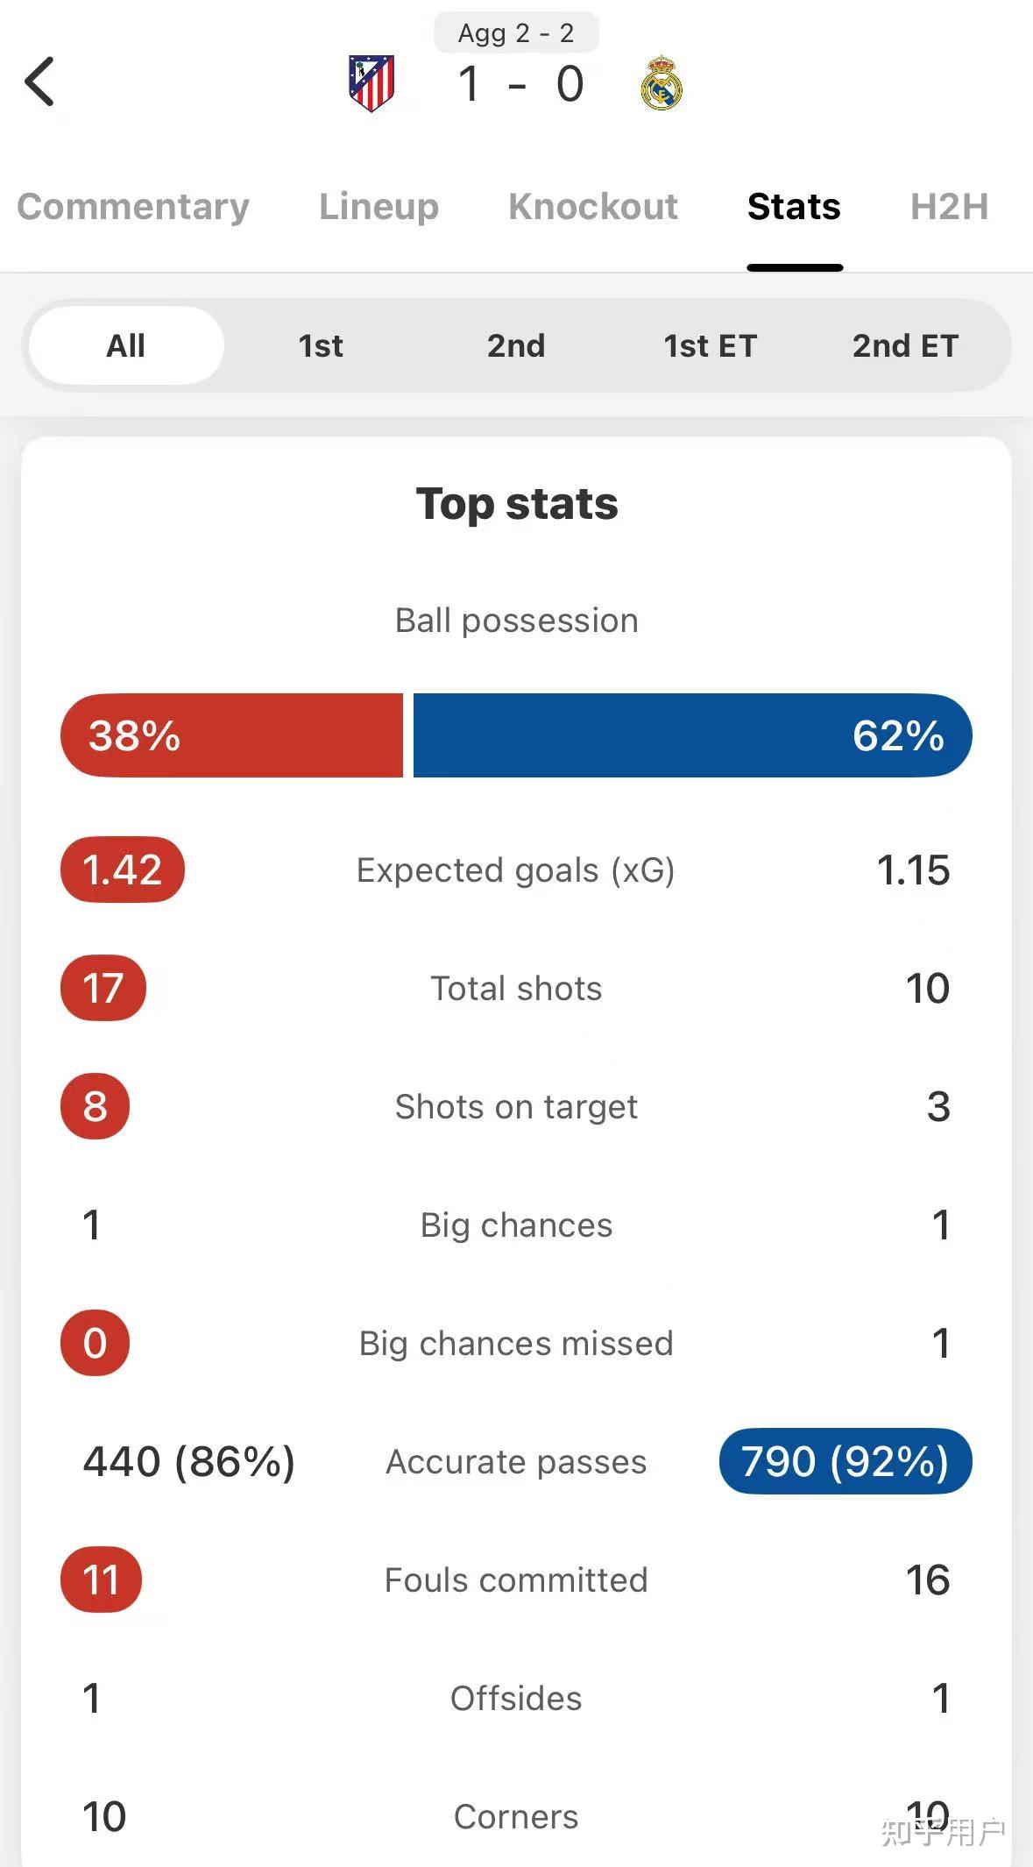
Task: Tap the Expected goals (xG) label
Action: coord(516,870)
